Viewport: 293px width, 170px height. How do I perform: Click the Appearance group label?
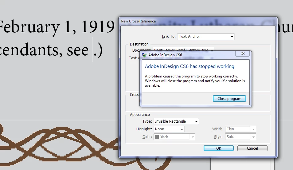point(140,115)
